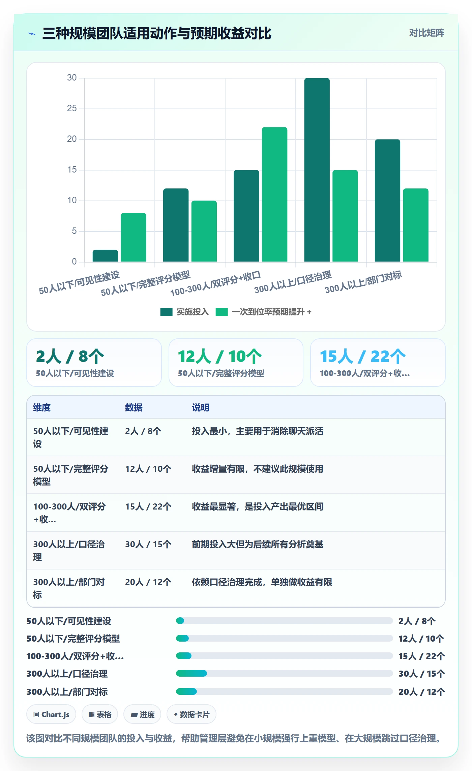Click the text 前期投入大但为后续所有分析奠基
This screenshot has height=771, width=472.
pos(258,544)
